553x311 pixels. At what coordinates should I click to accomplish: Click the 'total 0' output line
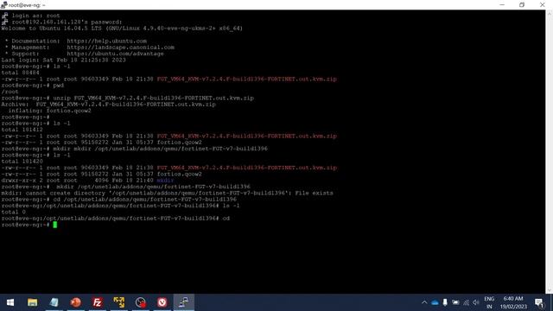pyautogui.click(x=14, y=213)
